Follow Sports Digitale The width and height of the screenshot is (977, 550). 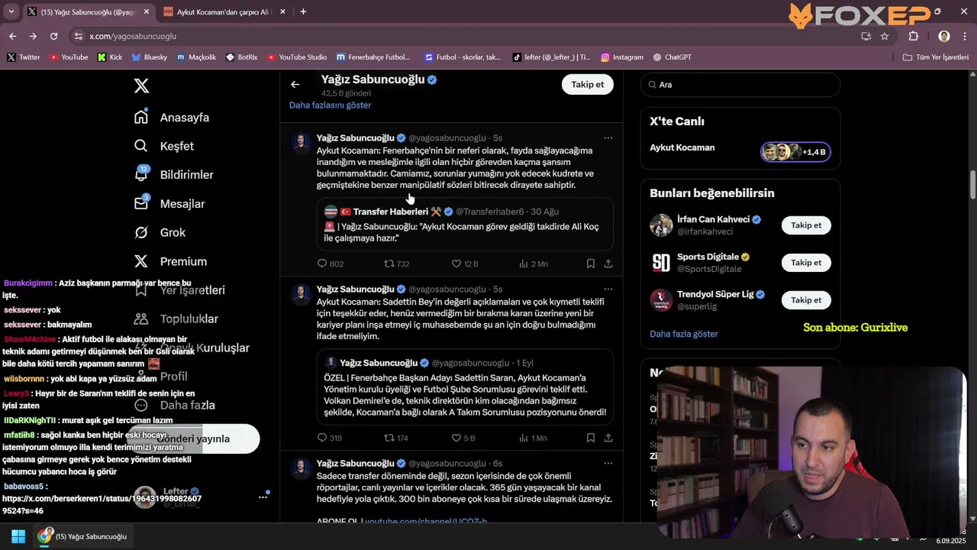pyautogui.click(x=806, y=263)
